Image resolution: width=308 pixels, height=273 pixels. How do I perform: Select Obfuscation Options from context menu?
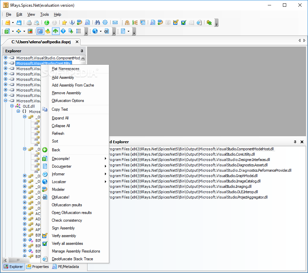[x=68, y=101]
